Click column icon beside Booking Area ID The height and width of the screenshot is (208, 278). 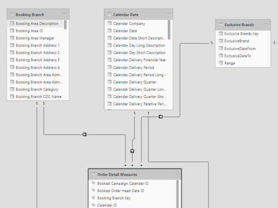pos(12,31)
